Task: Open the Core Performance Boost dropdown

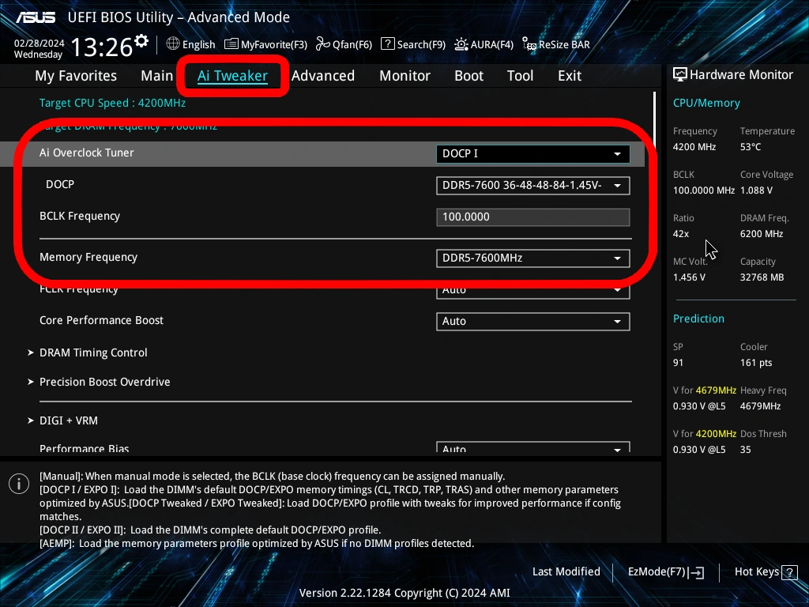Action: [x=533, y=321]
